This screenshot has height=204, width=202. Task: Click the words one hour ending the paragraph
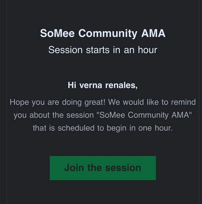155,128
